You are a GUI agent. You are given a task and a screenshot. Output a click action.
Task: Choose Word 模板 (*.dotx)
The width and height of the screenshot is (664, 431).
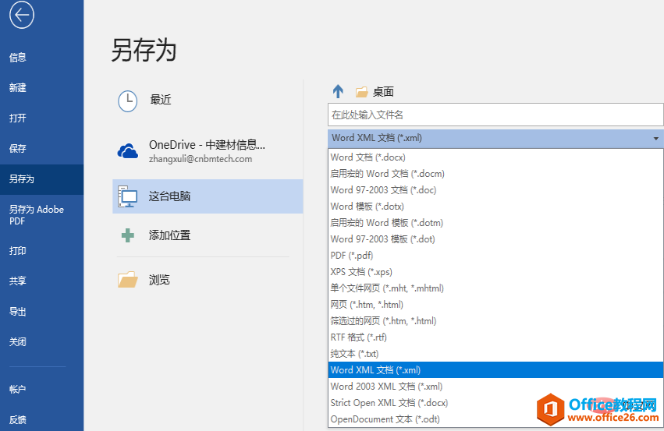[x=495, y=207]
